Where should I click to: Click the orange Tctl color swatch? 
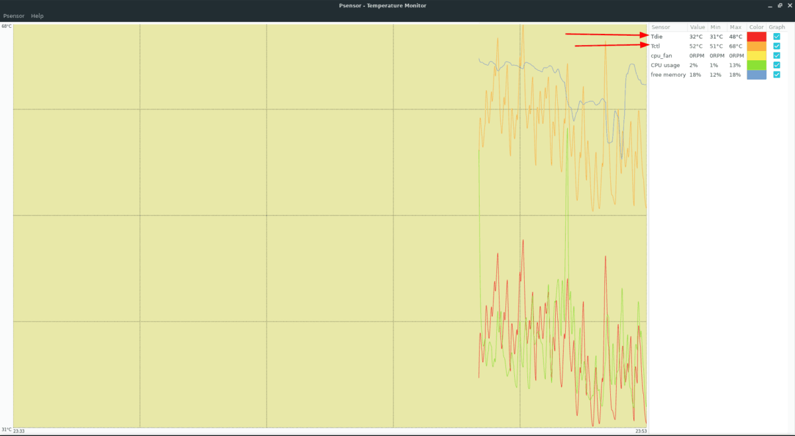[x=756, y=46]
